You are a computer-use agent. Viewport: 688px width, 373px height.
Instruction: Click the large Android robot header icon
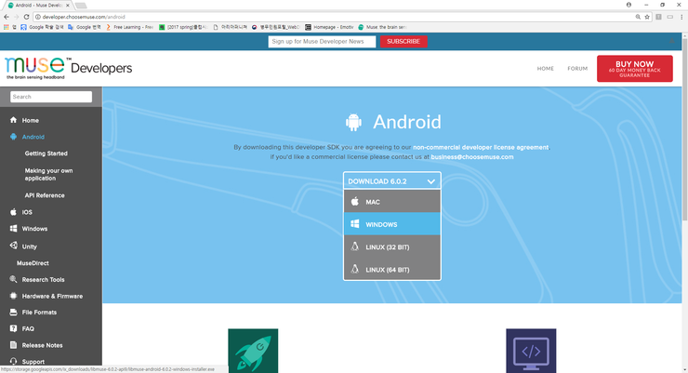(353, 123)
